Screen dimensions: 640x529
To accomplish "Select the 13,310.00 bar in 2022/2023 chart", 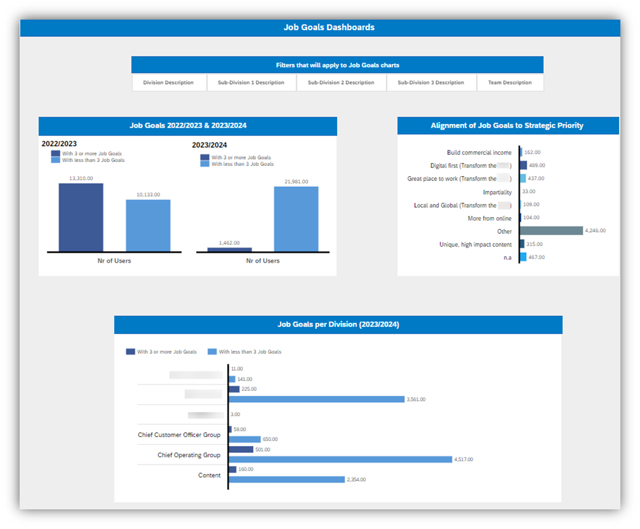I will coord(81,217).
